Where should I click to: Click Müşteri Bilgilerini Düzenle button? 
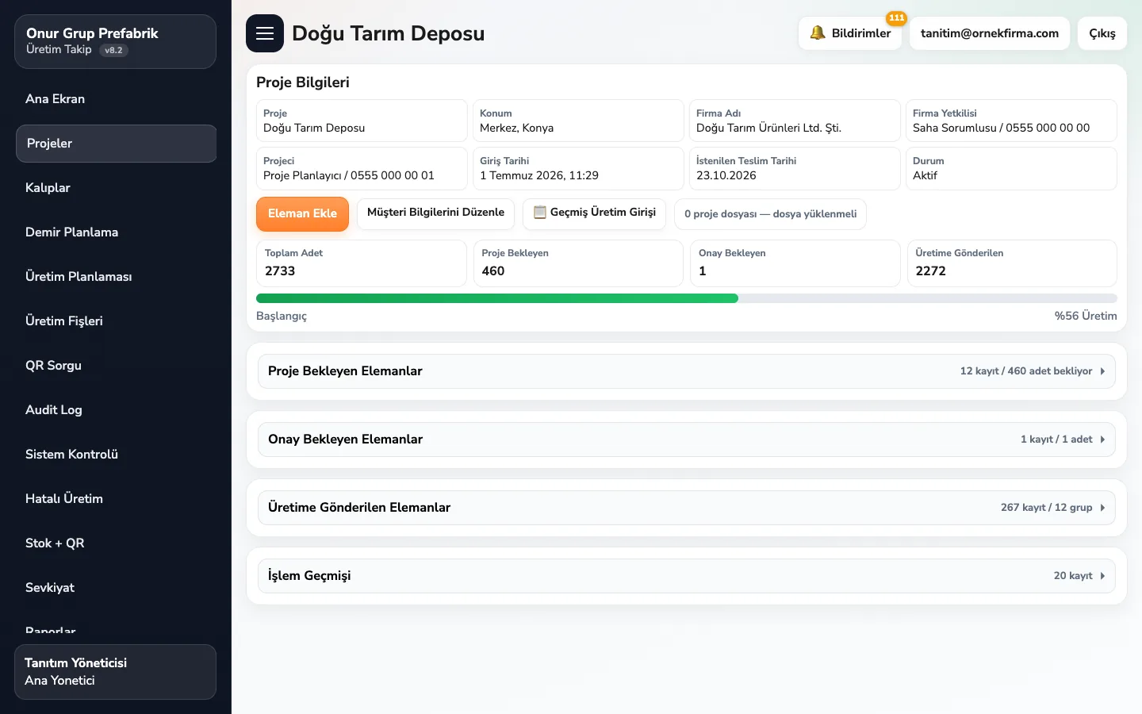435,213
